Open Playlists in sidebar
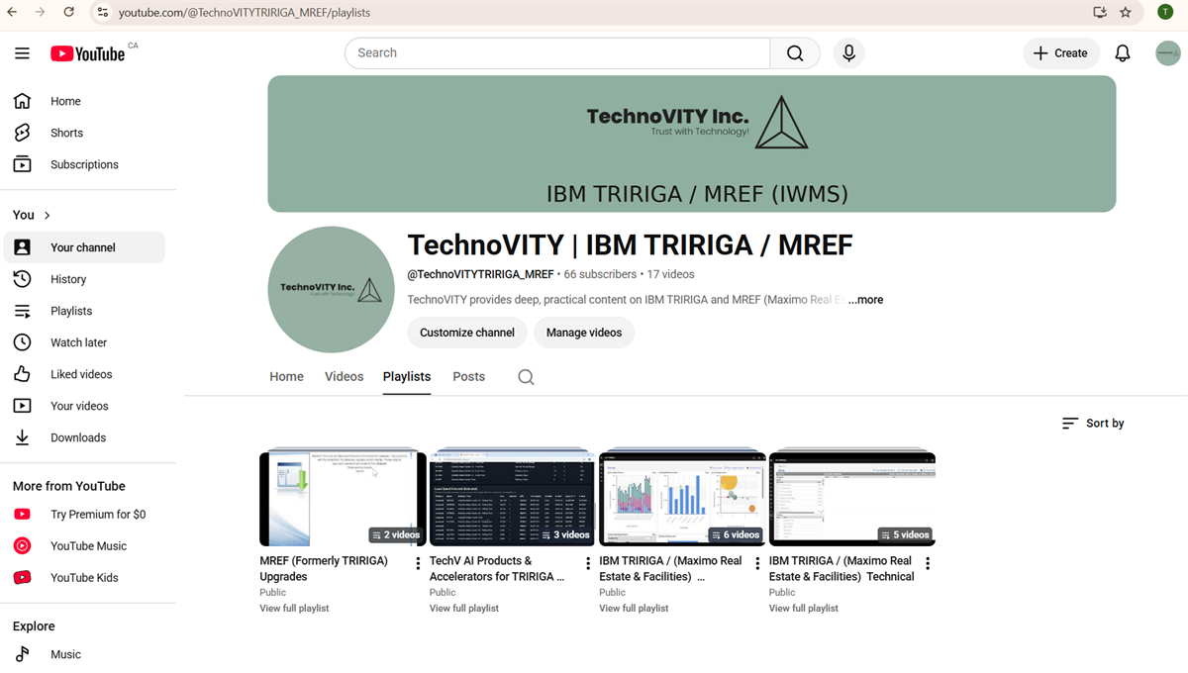This screenshot has width=1188, height=673. coord(84,311)
